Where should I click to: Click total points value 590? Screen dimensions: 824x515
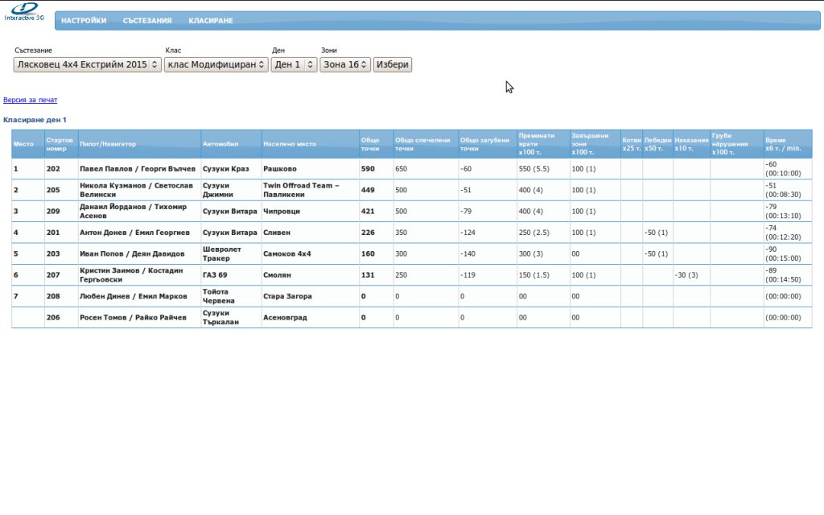pos(368,169)
